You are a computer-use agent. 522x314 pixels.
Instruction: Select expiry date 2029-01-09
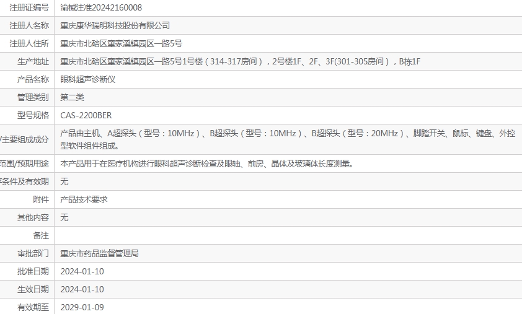coord(82,307)
